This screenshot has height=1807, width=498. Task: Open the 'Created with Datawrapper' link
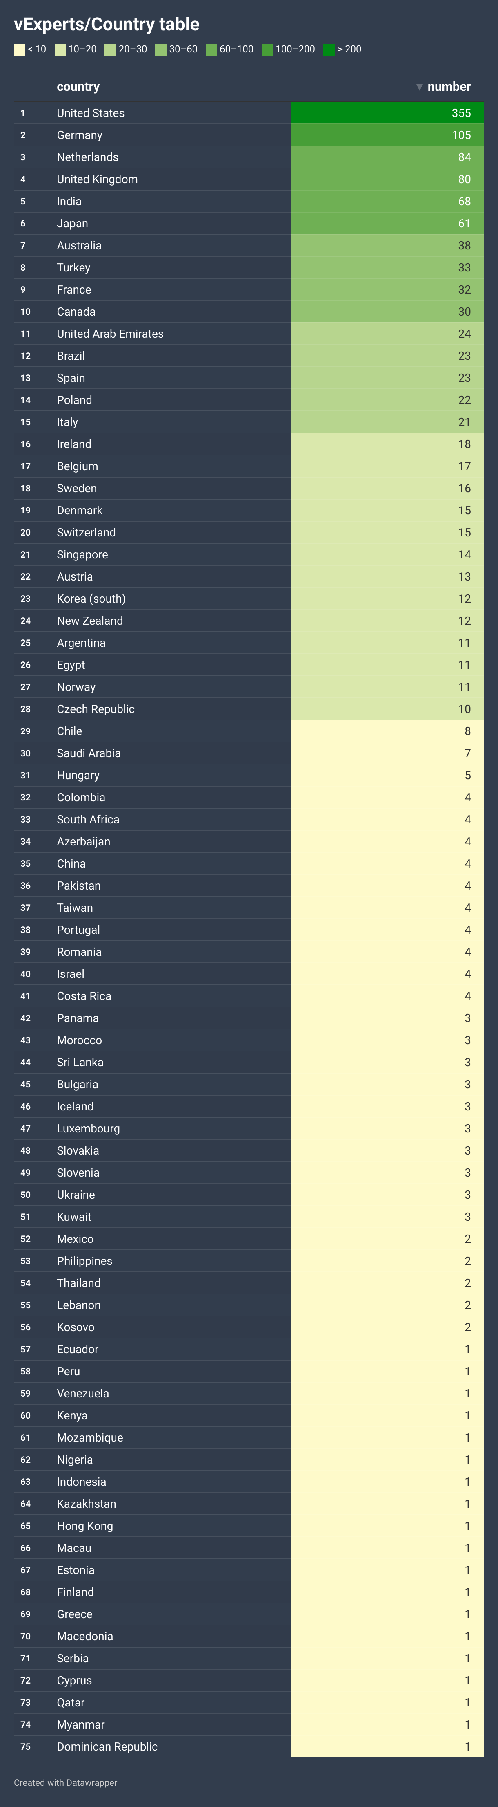pos(65,1782)
